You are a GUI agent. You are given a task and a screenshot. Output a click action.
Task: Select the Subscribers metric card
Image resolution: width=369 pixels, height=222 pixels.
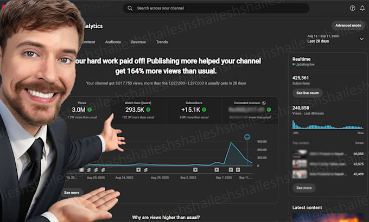pos(194,110)
